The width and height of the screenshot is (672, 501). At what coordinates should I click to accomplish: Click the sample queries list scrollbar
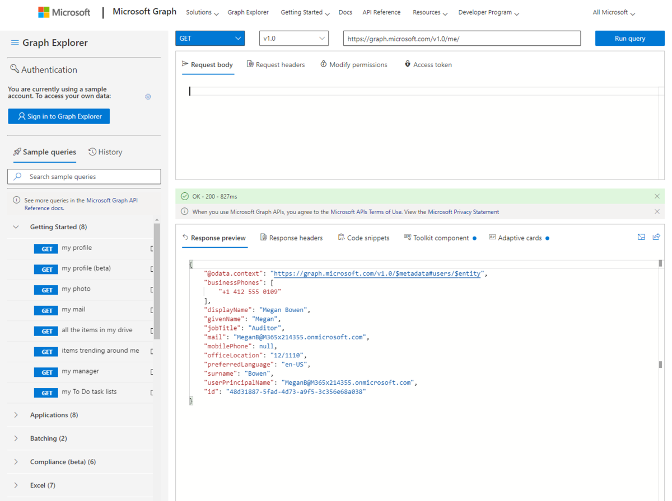click(x=157, y=281)
